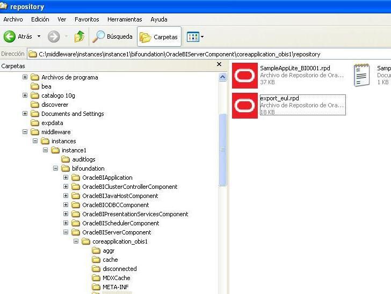Go up one folder level
Screen dimensions: 391x294
79,36
